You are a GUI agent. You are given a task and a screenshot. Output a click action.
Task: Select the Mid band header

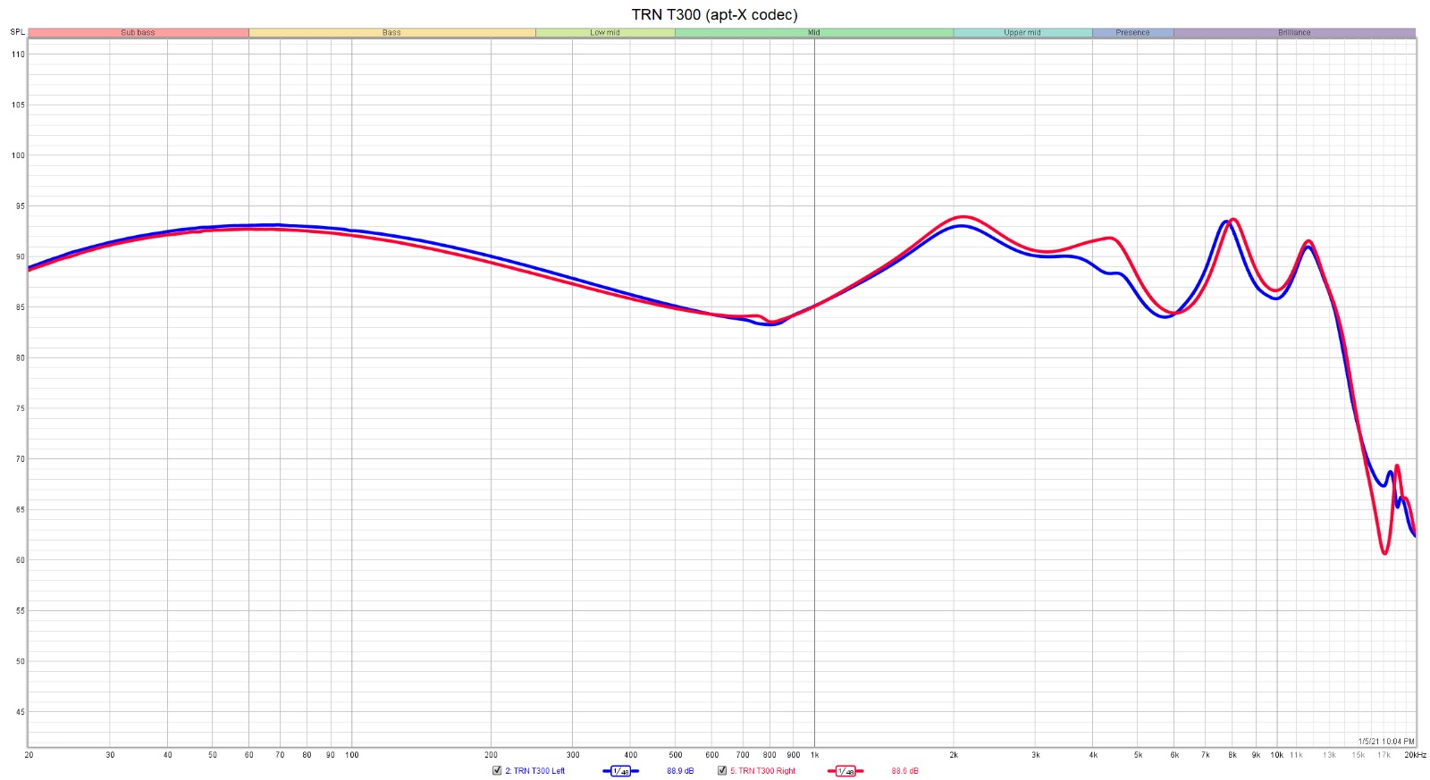pos(814,32)
